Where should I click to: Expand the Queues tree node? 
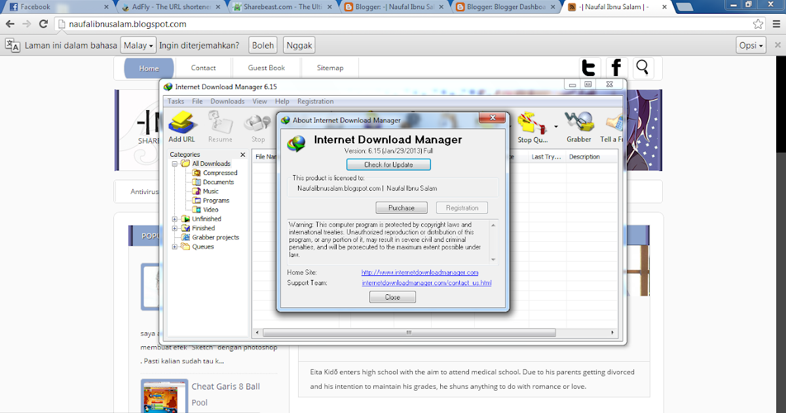tap(175, 246)
